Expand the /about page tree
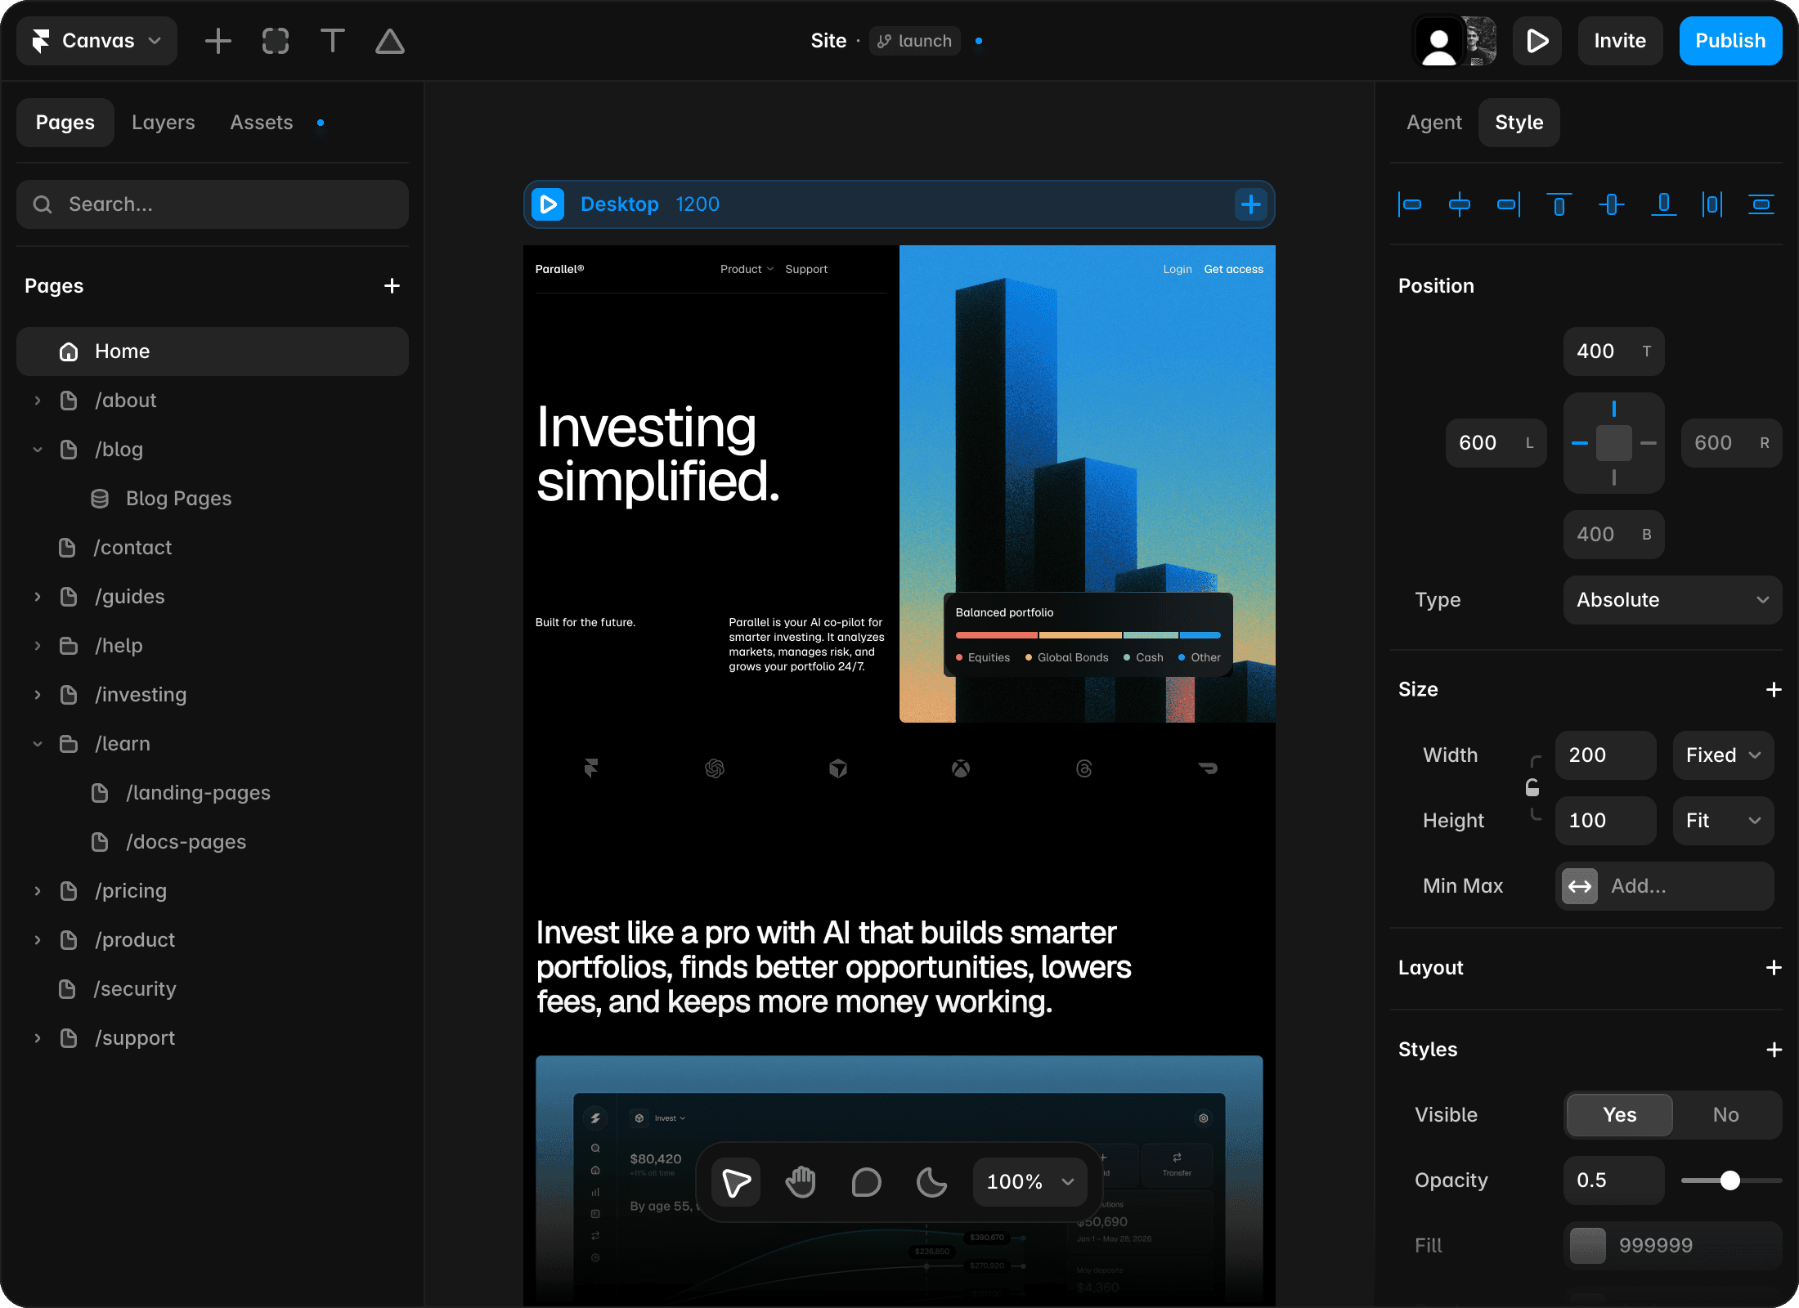 [38, 401]
